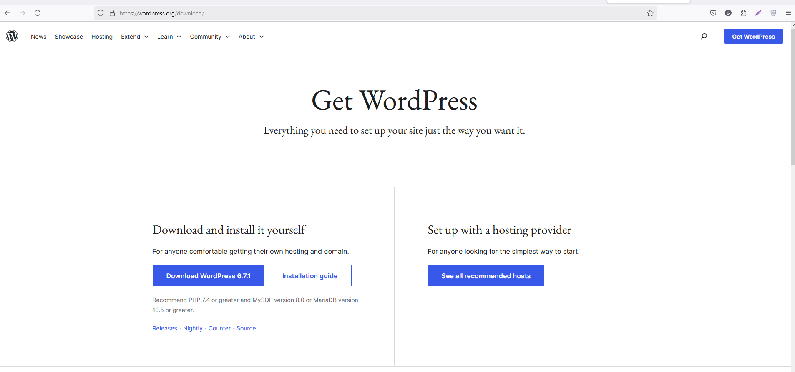795x372 pixels.
Task: Click the purple feather extension icon
Action: pyautogui.click(x=758, y=13)
